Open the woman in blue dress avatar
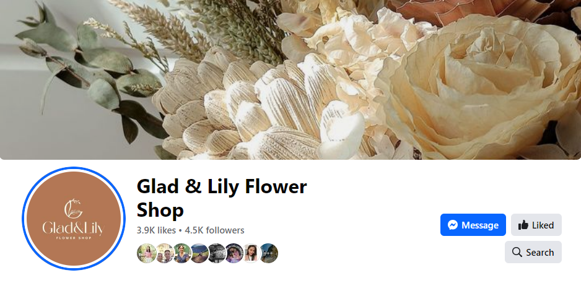The image size is (581, 283). (x=182, y=253)
